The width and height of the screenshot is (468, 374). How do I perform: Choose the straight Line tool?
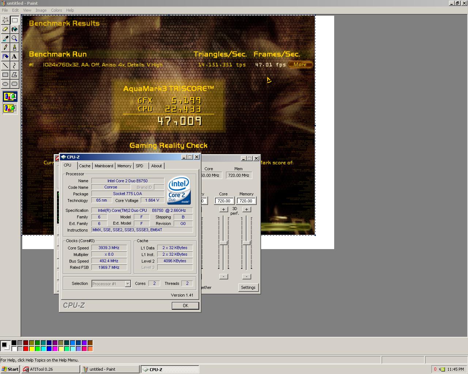[5, 66]
